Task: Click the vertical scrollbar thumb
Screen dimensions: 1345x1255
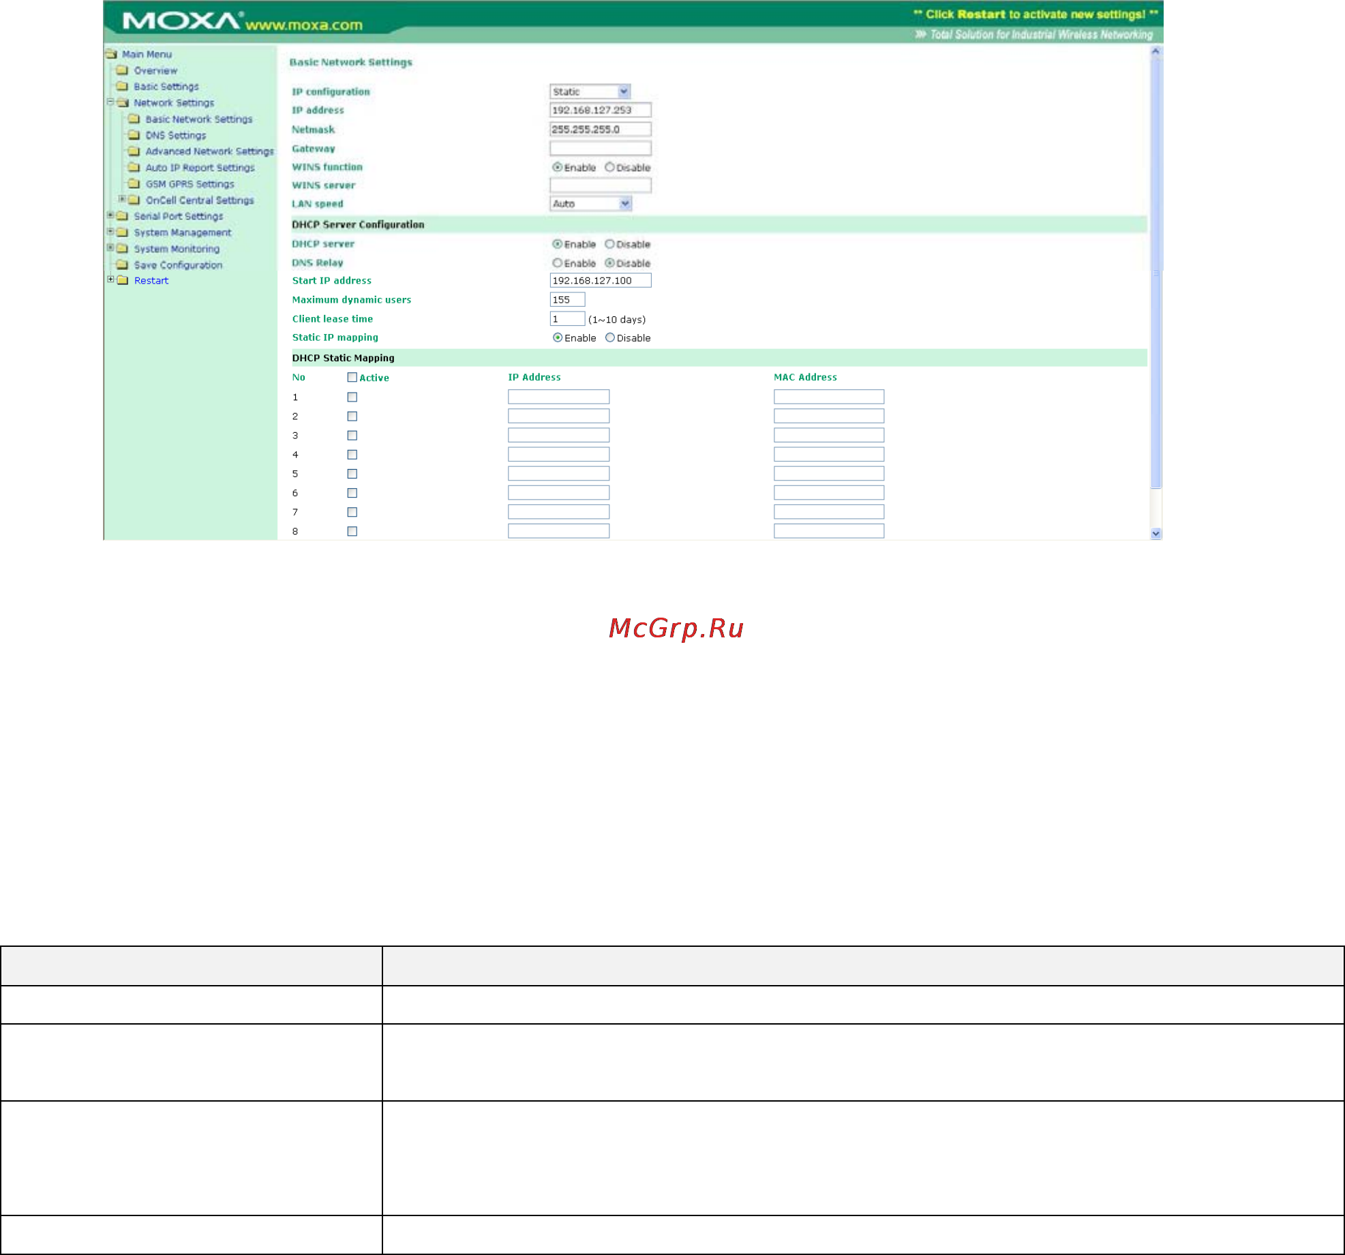Action: (x=1155, y=273)
